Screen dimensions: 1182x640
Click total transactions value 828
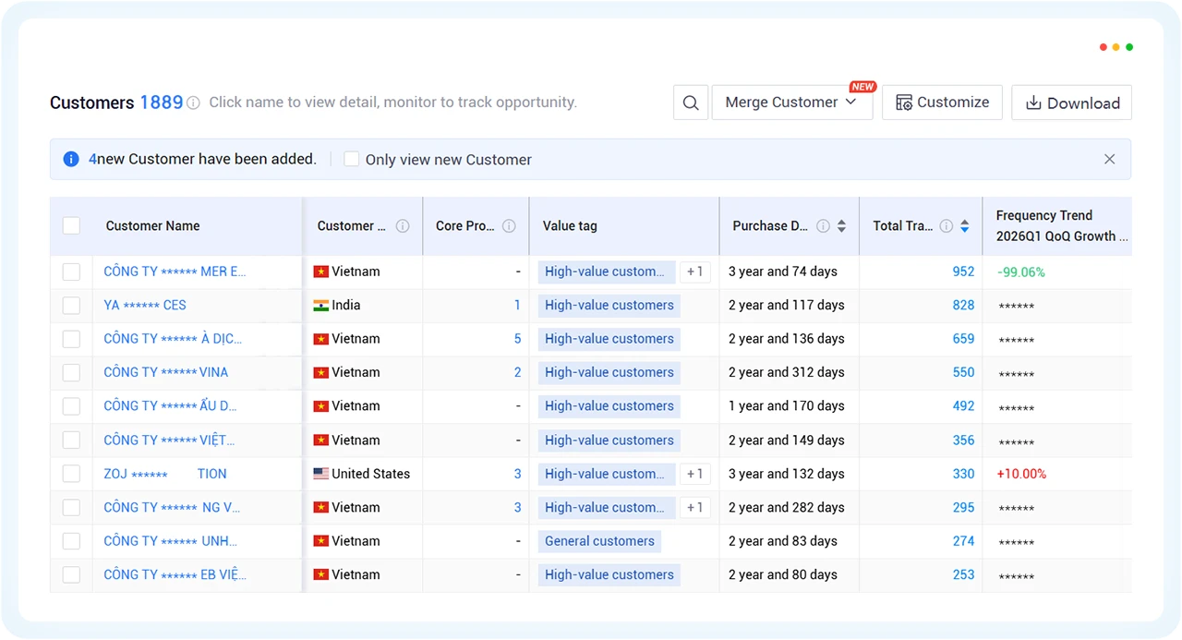coord(963,305)
